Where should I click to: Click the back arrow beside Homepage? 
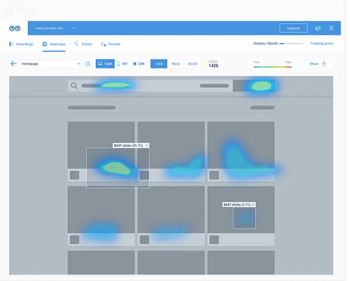point(14,64)
